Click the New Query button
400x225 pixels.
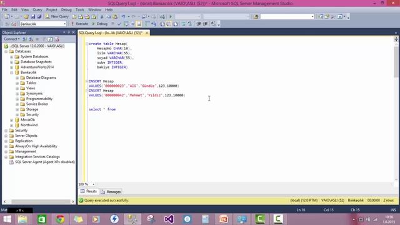point(57,16)
